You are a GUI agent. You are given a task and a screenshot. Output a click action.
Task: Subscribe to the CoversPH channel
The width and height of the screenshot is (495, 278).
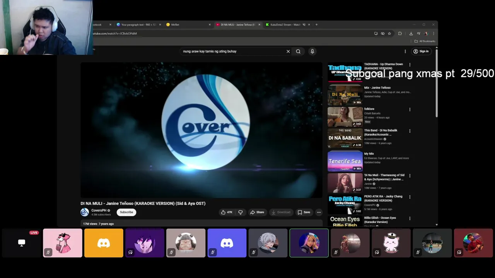click(x=126, y=212)
